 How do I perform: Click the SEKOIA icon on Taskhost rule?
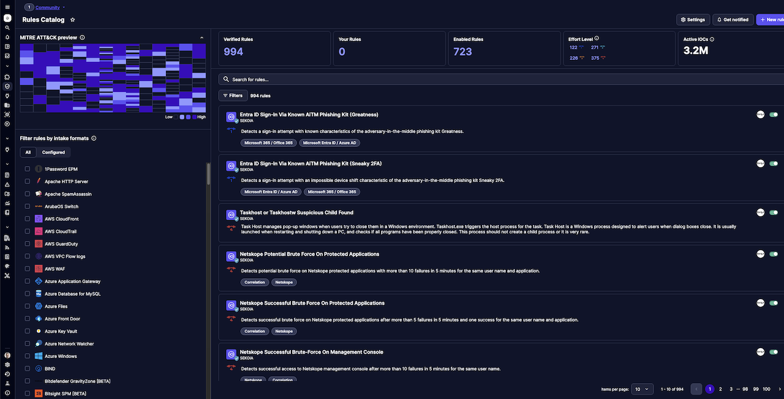pyautogui.click(x=232, y=215)
